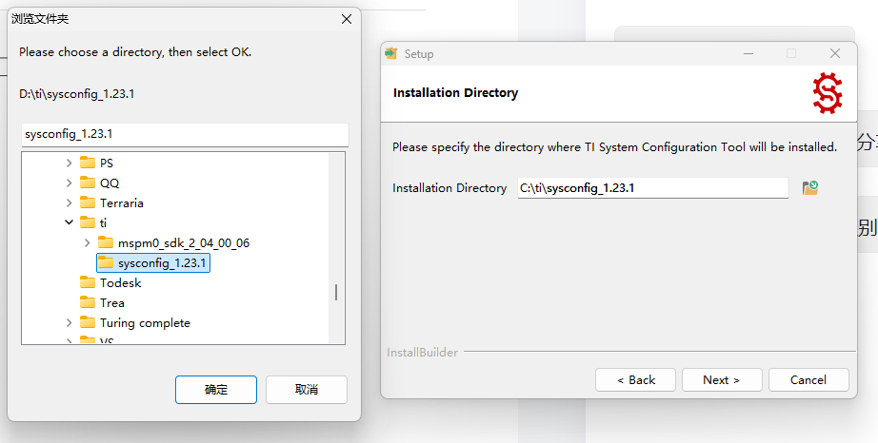Click the red SysConfig gear logo
The height and width of the screenshot is (443, 878).
[x=827, y=93]
